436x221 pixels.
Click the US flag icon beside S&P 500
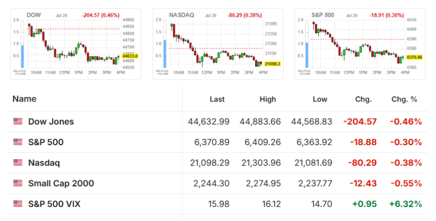pos(18,142)
